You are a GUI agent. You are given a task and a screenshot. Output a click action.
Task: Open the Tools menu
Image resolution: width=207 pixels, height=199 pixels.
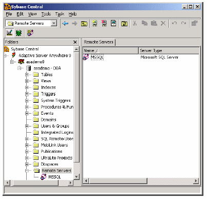point(46,14)
